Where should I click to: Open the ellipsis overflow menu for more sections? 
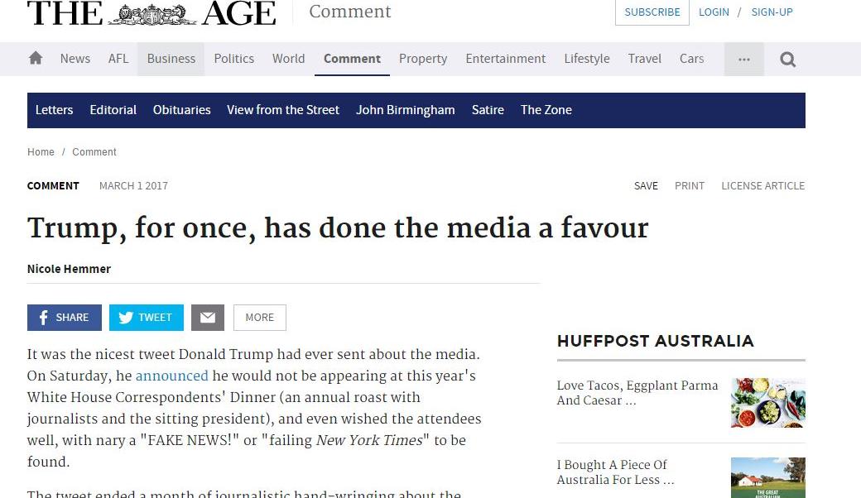pos(743,59)
